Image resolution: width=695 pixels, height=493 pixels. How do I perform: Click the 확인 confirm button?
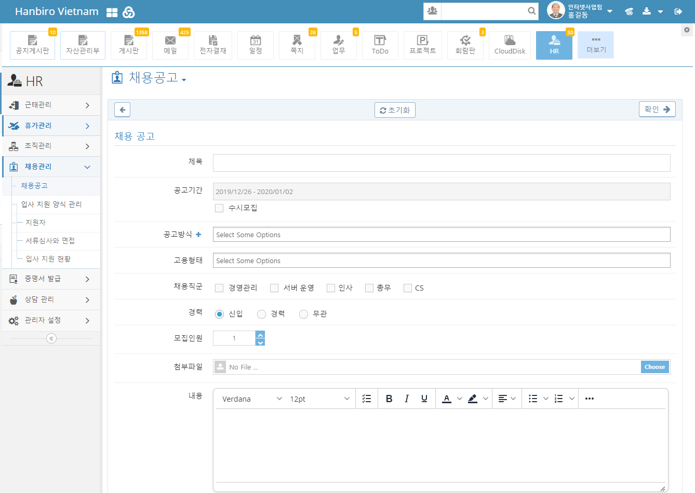pyautogui.click(x=657, y=109)
